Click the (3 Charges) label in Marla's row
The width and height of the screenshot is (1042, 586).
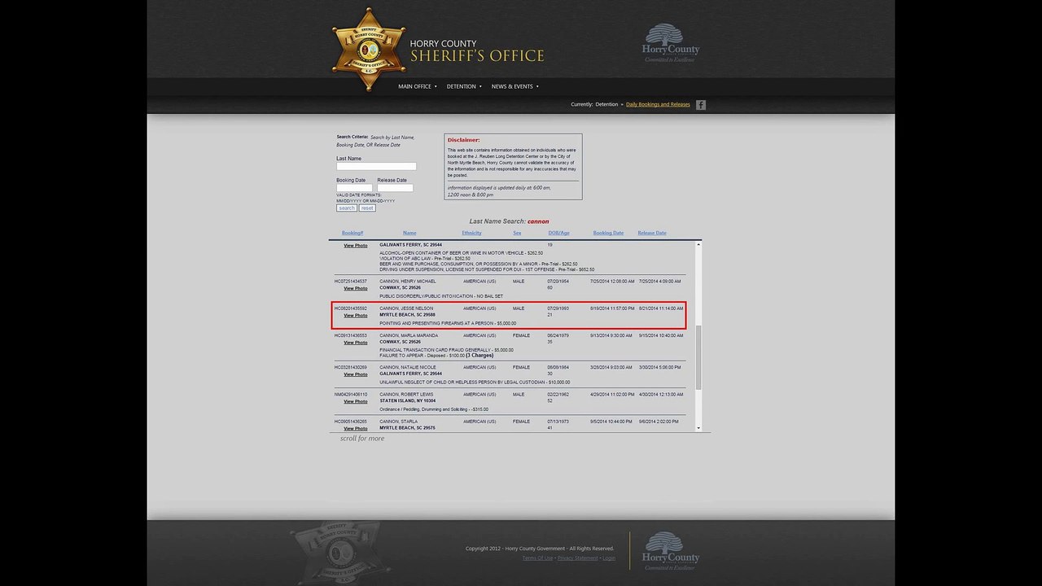tap(479, 356)
